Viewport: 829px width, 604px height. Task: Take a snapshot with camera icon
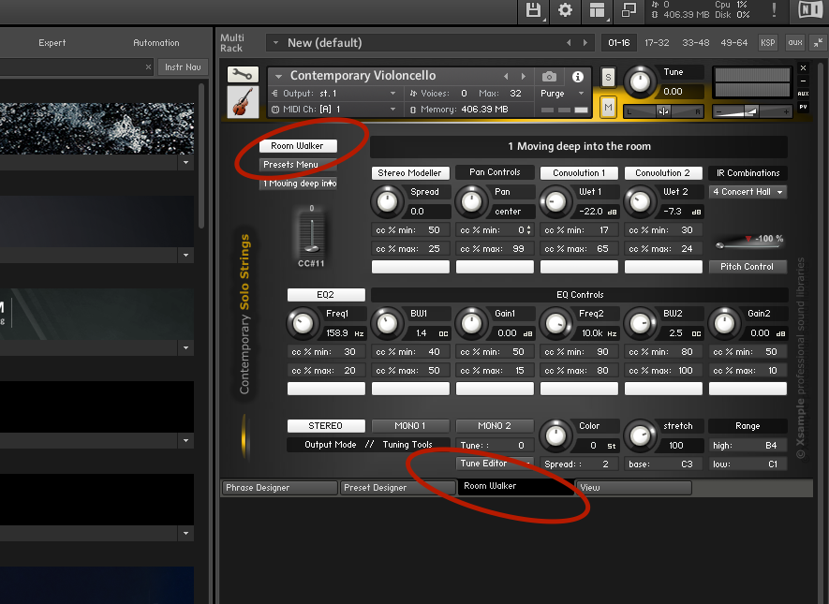click(x=549, y=77)
